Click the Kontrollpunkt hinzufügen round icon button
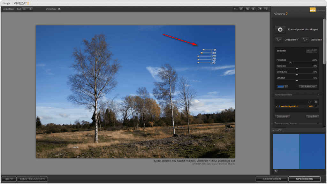Viewport: 327px width, 184px height. tap(280, 29)
